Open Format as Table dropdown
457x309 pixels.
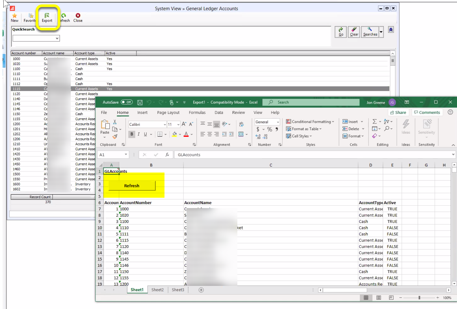[x=304, y=129]
